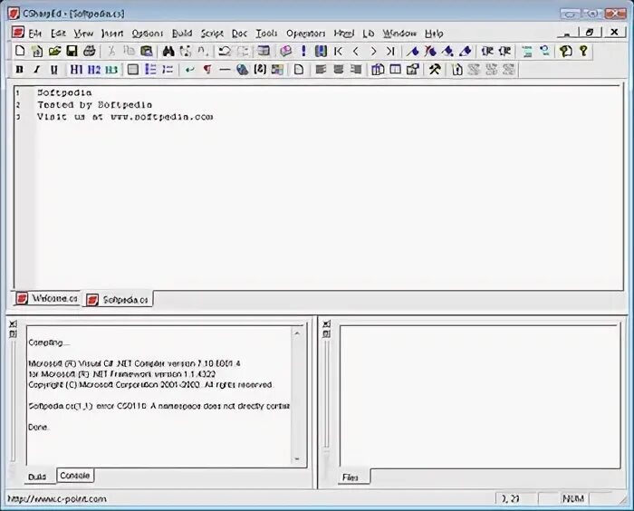Click the green line break arrow icon
The width and height of the screenshot is (634, 511).
pyautogui.click(x=189, y=70)
